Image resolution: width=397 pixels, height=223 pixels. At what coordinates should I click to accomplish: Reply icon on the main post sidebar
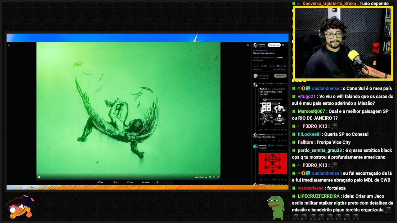[x=255, y=66]
